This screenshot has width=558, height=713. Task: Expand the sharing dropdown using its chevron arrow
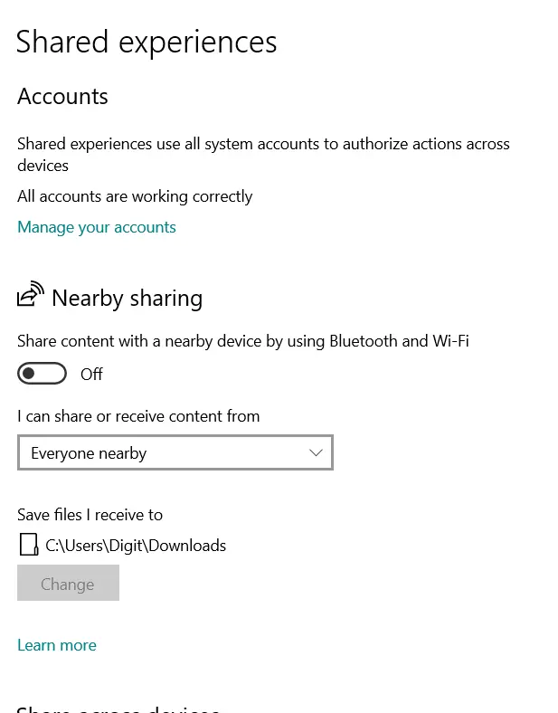[316, 453]
